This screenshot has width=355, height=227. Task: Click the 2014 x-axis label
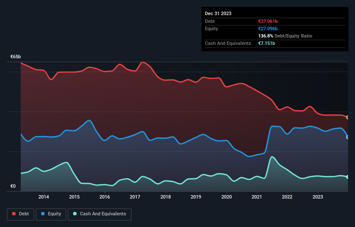(44, 197)
